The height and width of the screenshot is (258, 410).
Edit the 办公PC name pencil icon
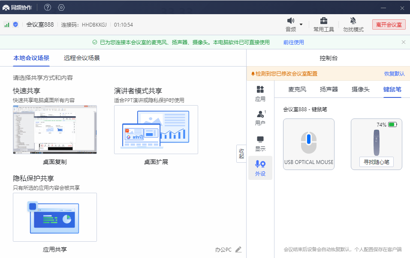238,249
